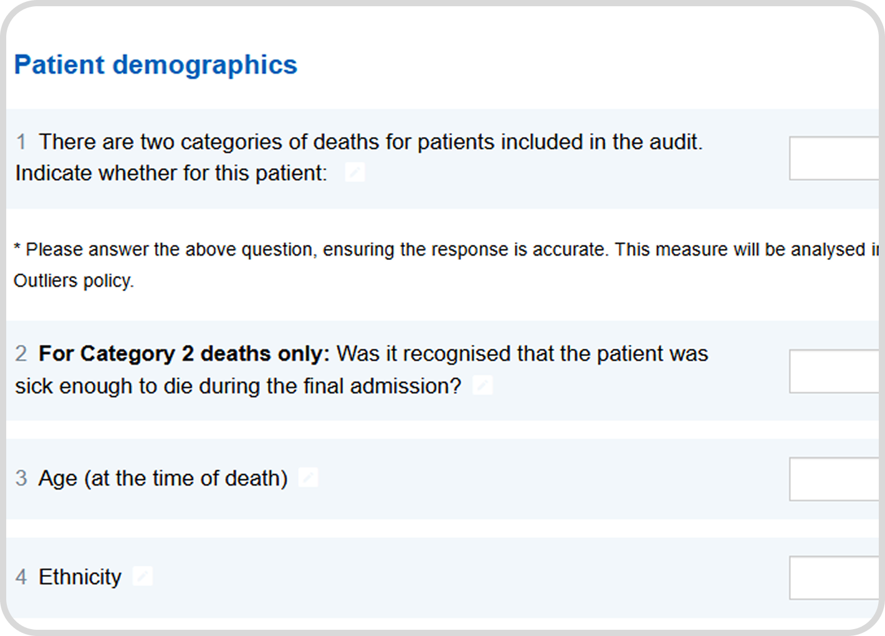This screenshot has width=885, height=636.
Task: Click the Age at time of death field
Action: [x=835, y=479]
